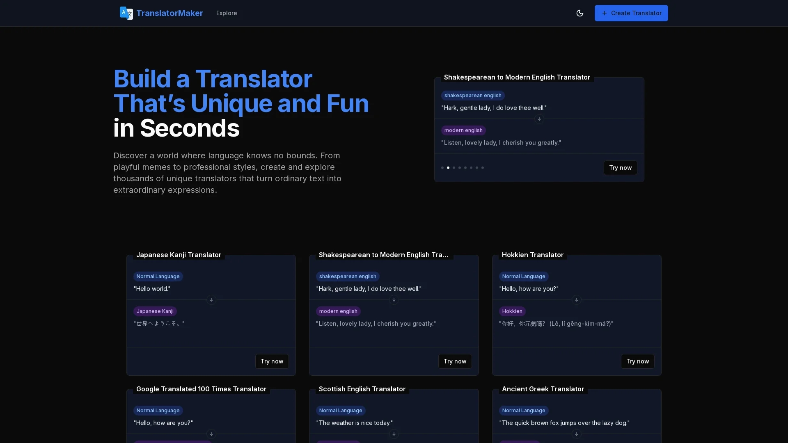The height and width of the screenshot is (443, 788).
Task: Click Normal Language tag in Google Translated card
Action: pos(158,411)
